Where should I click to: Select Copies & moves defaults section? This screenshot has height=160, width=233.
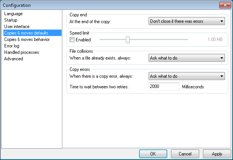tap(26, 33)
